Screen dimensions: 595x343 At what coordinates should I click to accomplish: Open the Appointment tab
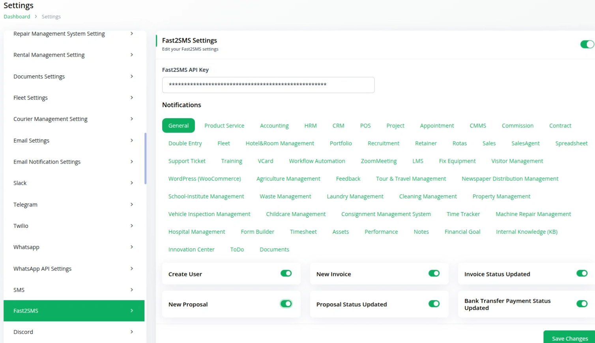[437, 125]
